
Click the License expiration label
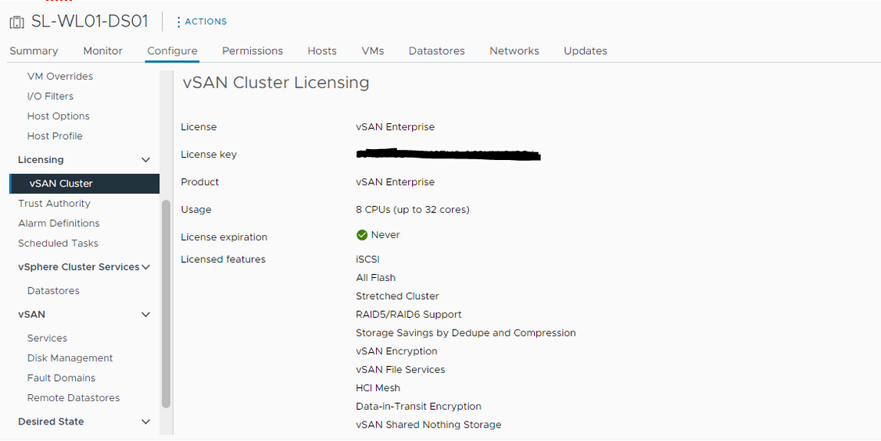pos(224,237)
